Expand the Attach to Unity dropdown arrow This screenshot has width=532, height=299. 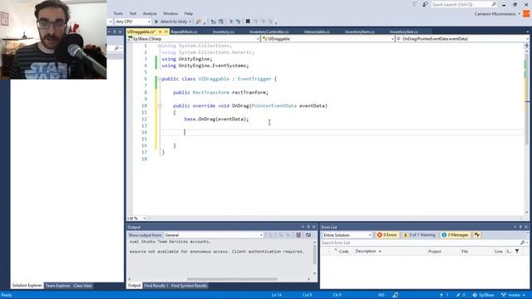point(190,22)
